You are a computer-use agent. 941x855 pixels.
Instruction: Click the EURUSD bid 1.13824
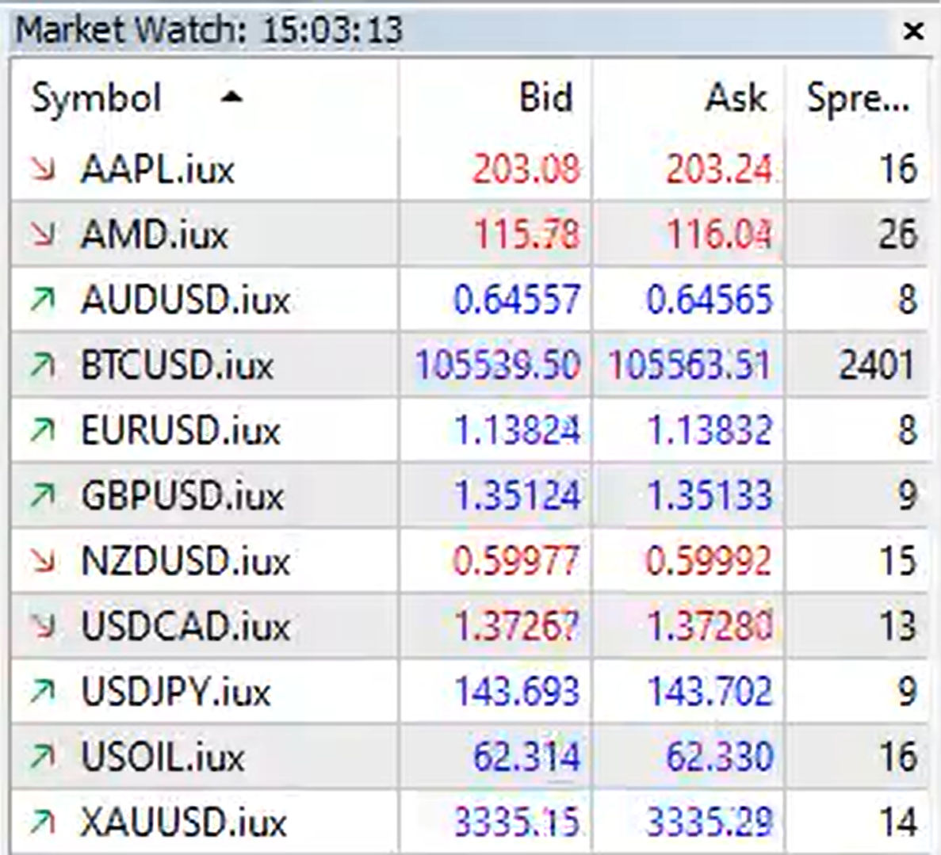click(x=518, y=431)
